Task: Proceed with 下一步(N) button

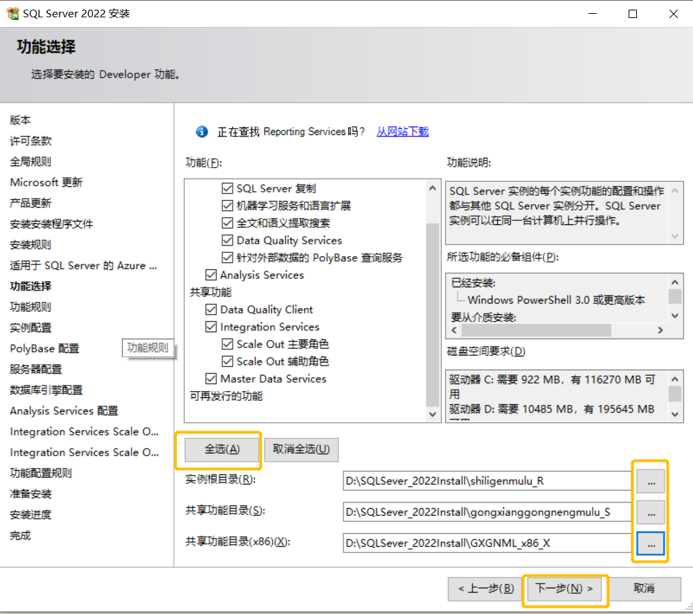Action: tap(564, 589)
